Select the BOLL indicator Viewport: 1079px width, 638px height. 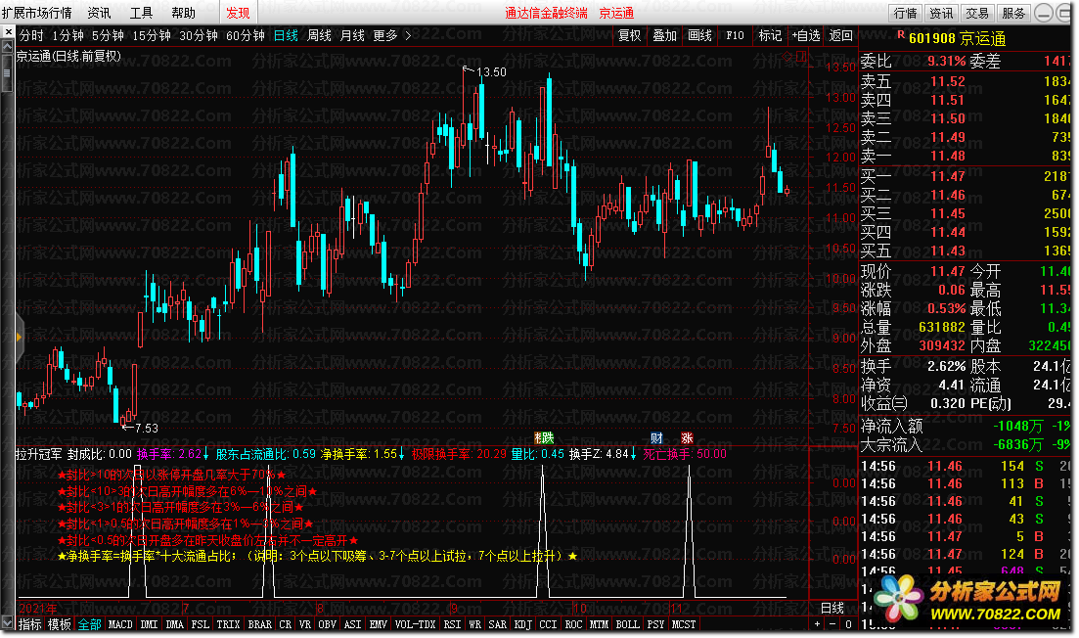627,624
